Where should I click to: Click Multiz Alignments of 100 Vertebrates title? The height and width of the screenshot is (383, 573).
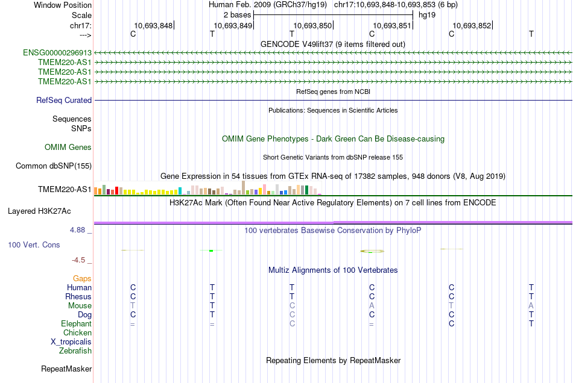[333, 270]
